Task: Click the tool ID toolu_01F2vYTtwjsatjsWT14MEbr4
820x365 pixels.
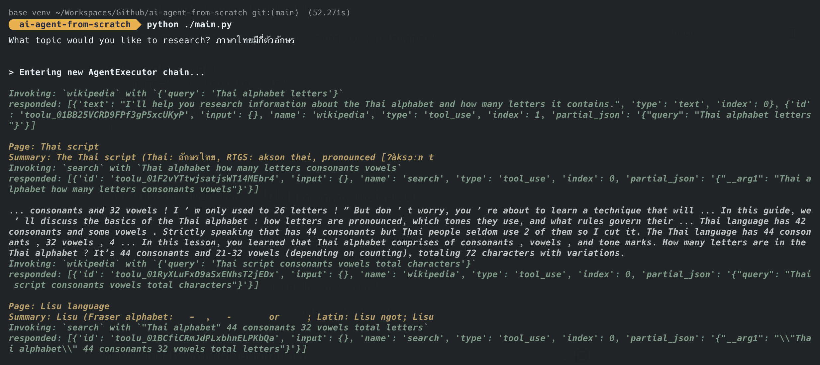Action: (x=194, y=179)
